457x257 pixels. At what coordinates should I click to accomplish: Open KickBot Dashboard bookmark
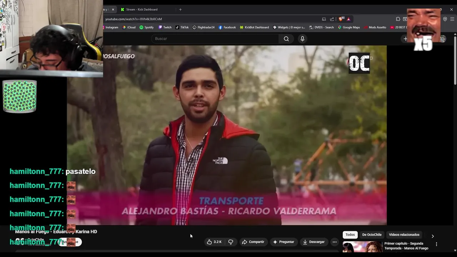(x=254, y=27)
